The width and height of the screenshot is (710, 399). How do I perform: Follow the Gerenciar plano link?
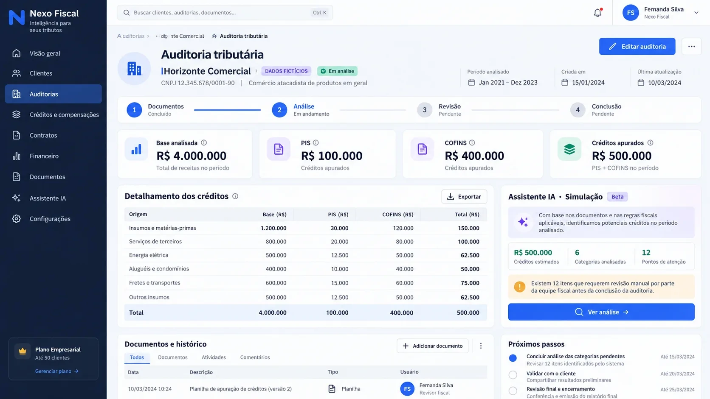click(x=56, y=371)
